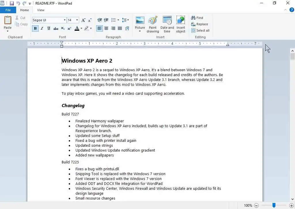
Task: Switch to the View ribbon tab
Action: [41, 10]
